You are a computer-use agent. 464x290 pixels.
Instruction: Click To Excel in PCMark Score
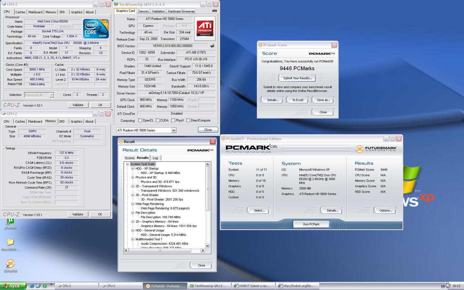298,100
